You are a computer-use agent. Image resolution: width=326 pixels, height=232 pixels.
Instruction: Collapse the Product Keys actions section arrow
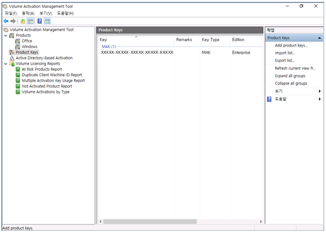tap(319, 38)
